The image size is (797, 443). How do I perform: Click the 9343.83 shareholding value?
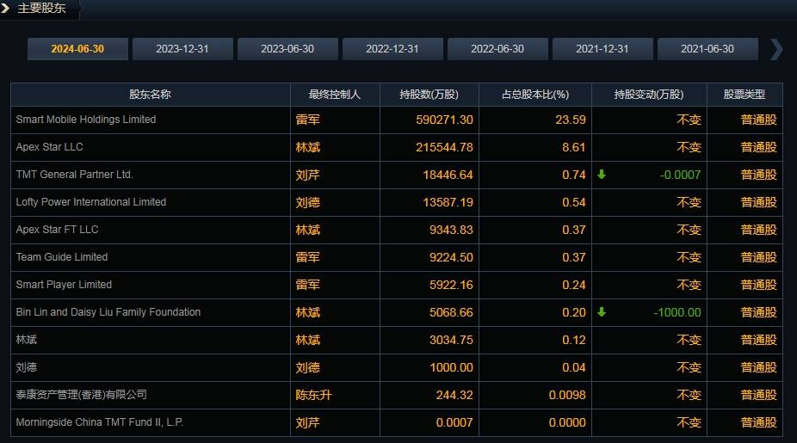(451, 230)
